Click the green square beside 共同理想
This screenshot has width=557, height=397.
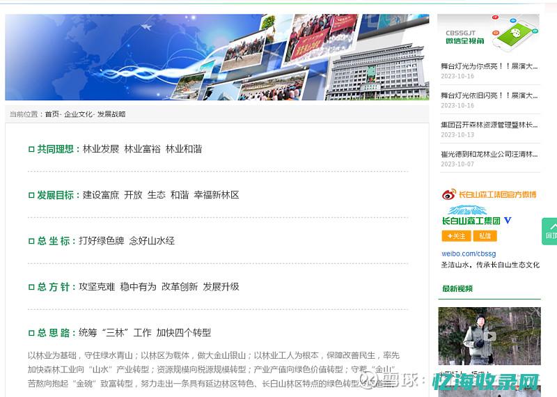click(31, 149)
